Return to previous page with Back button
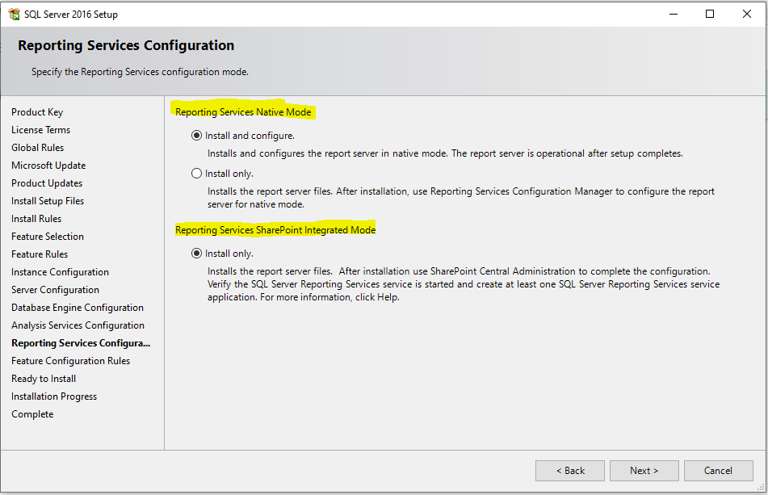Viewport: 768px width, 495px height. tap(570, 471)
